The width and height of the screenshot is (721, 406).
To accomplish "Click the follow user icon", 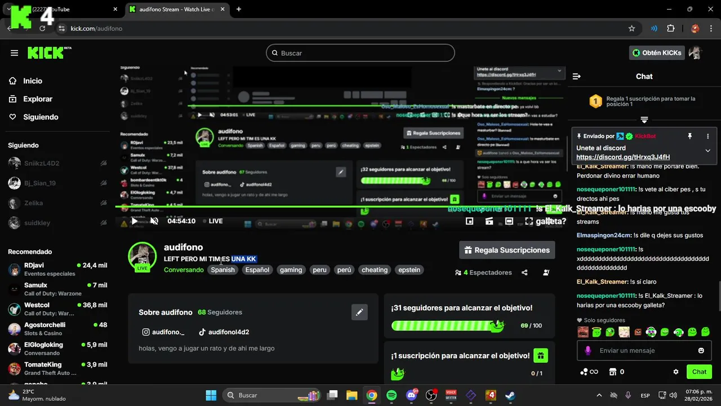I will click(x=546, y=272).
